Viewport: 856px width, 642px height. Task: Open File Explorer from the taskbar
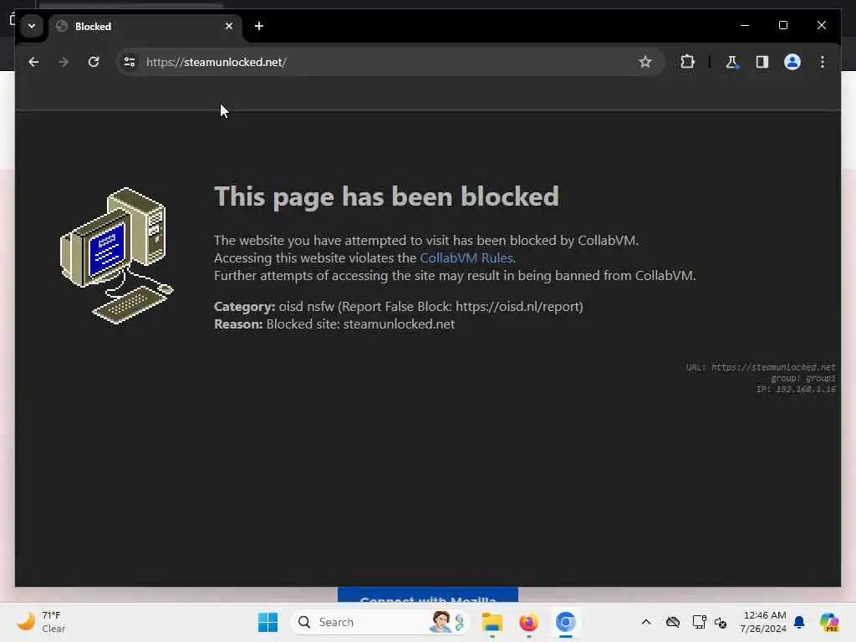click(492, 622)
